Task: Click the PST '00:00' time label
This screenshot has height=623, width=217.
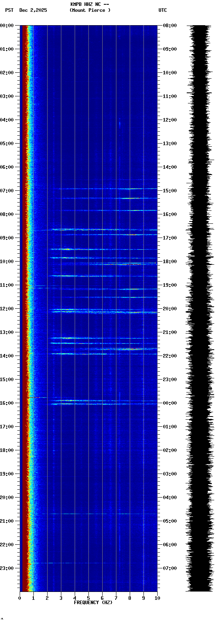Action: tap(7, 26)
